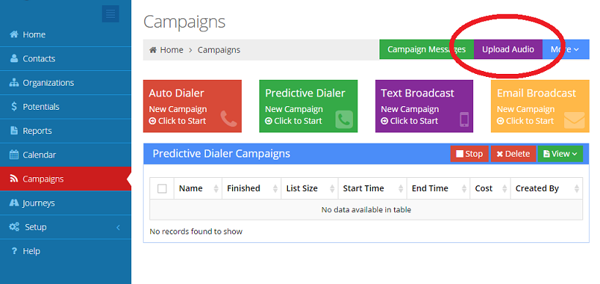The image size is (600, 284).
Task: Tick the select-all checkbox in table header
Action: (x=162, y=188)
